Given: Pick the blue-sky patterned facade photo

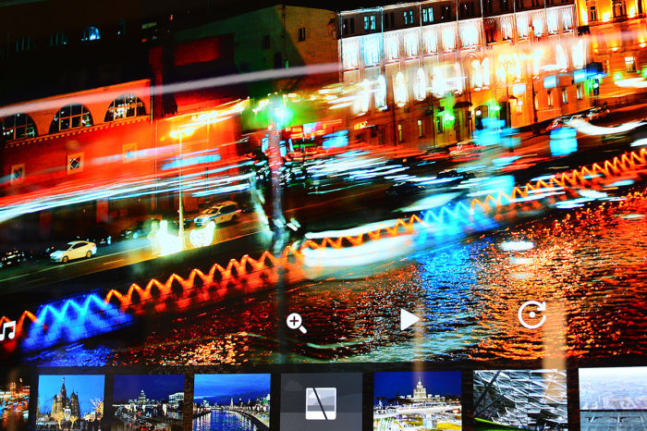Looking at the screenshot, I should pyautogui.click(x=519, y=401).
